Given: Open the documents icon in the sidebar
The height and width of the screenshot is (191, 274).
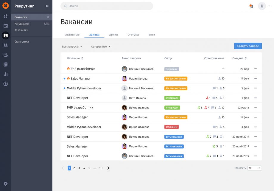Looking at the screenshot, I should [x=5, y=64].
